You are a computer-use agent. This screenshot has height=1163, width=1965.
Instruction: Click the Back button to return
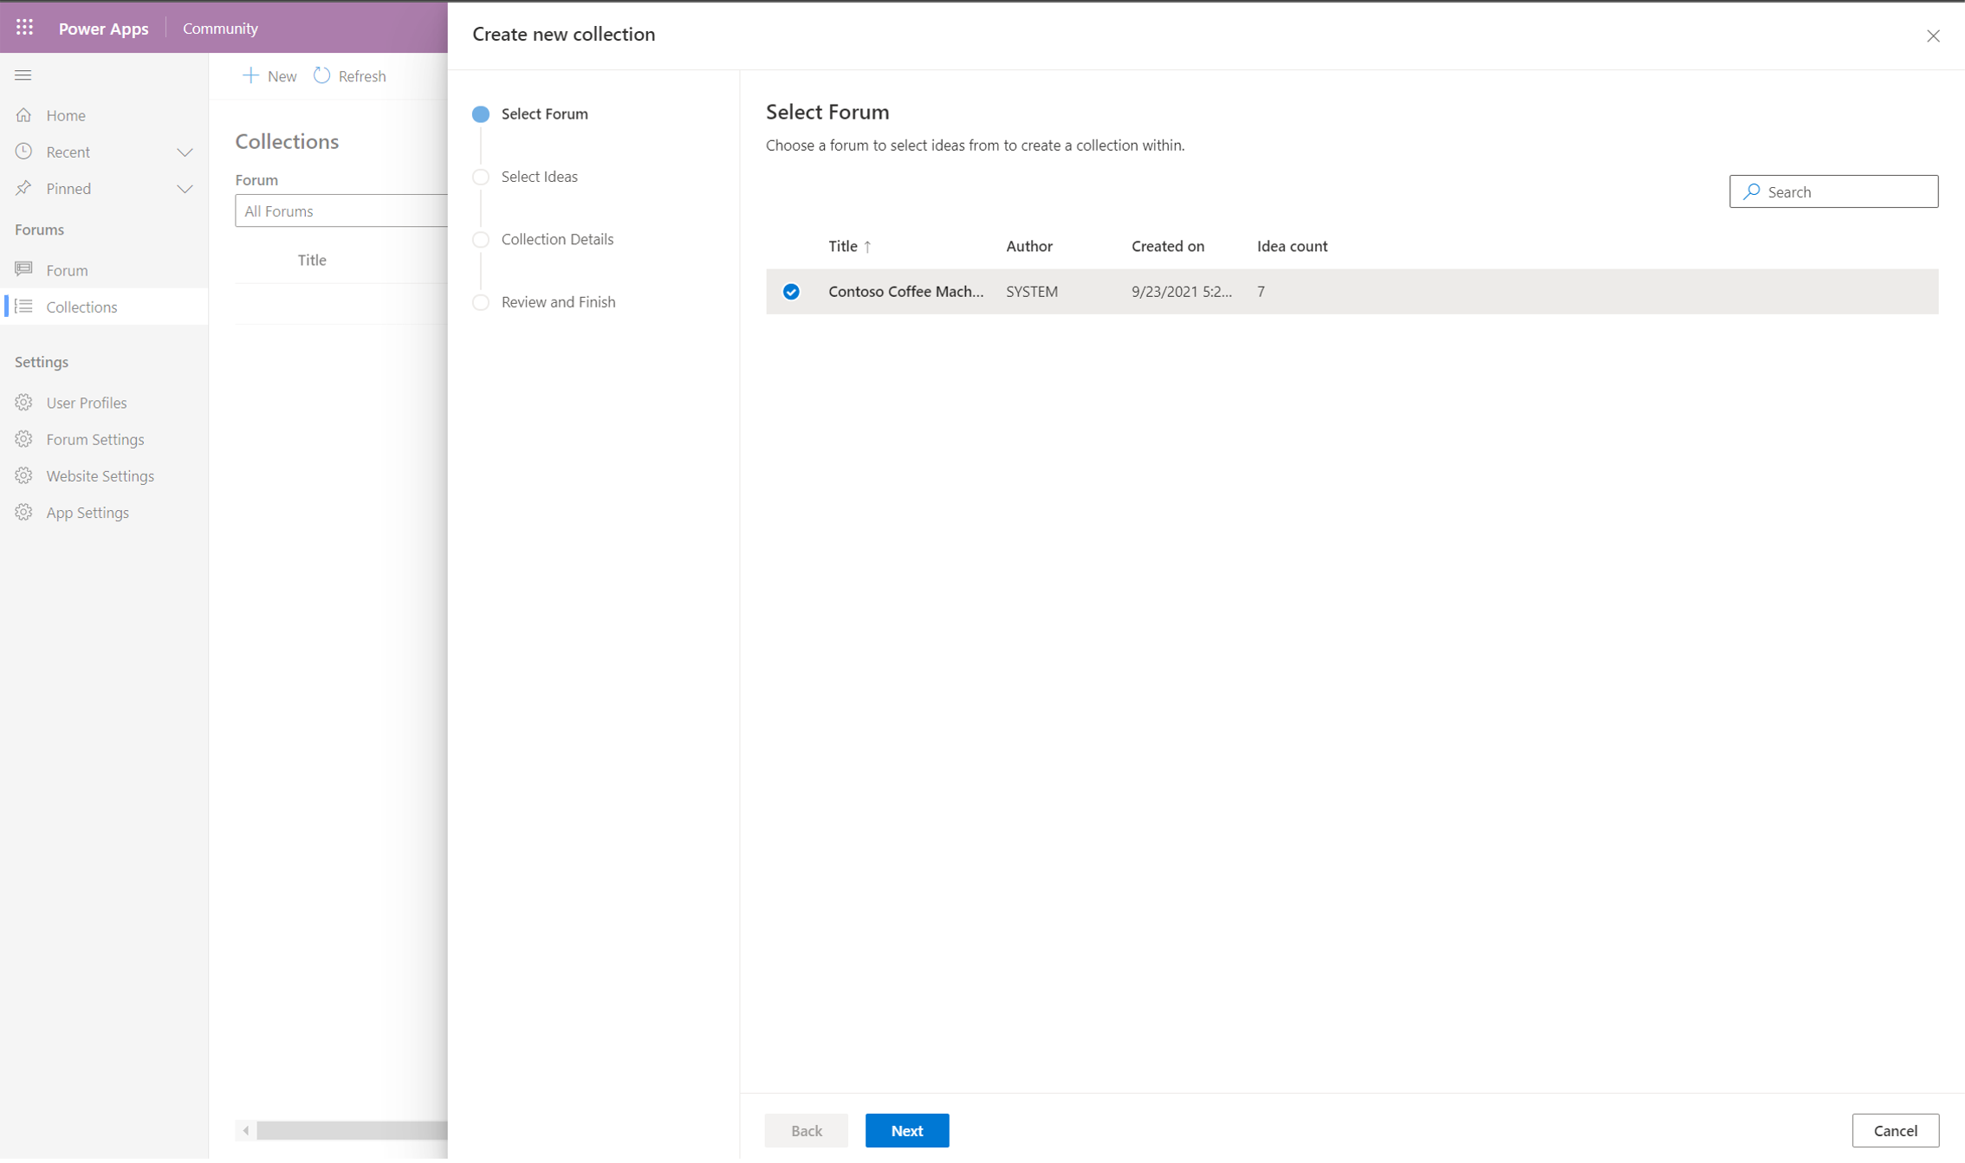(x=806, y=1130)
